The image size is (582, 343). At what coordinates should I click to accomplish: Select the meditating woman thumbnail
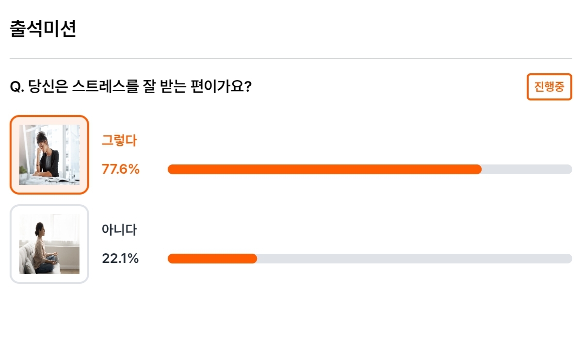pyautogui.click(x=49, y=244)
